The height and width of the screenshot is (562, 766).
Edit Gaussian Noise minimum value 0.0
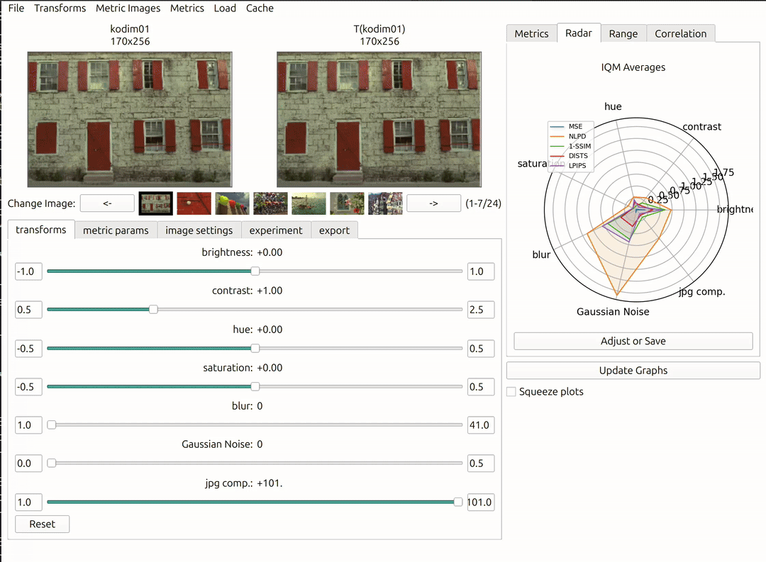28,463
